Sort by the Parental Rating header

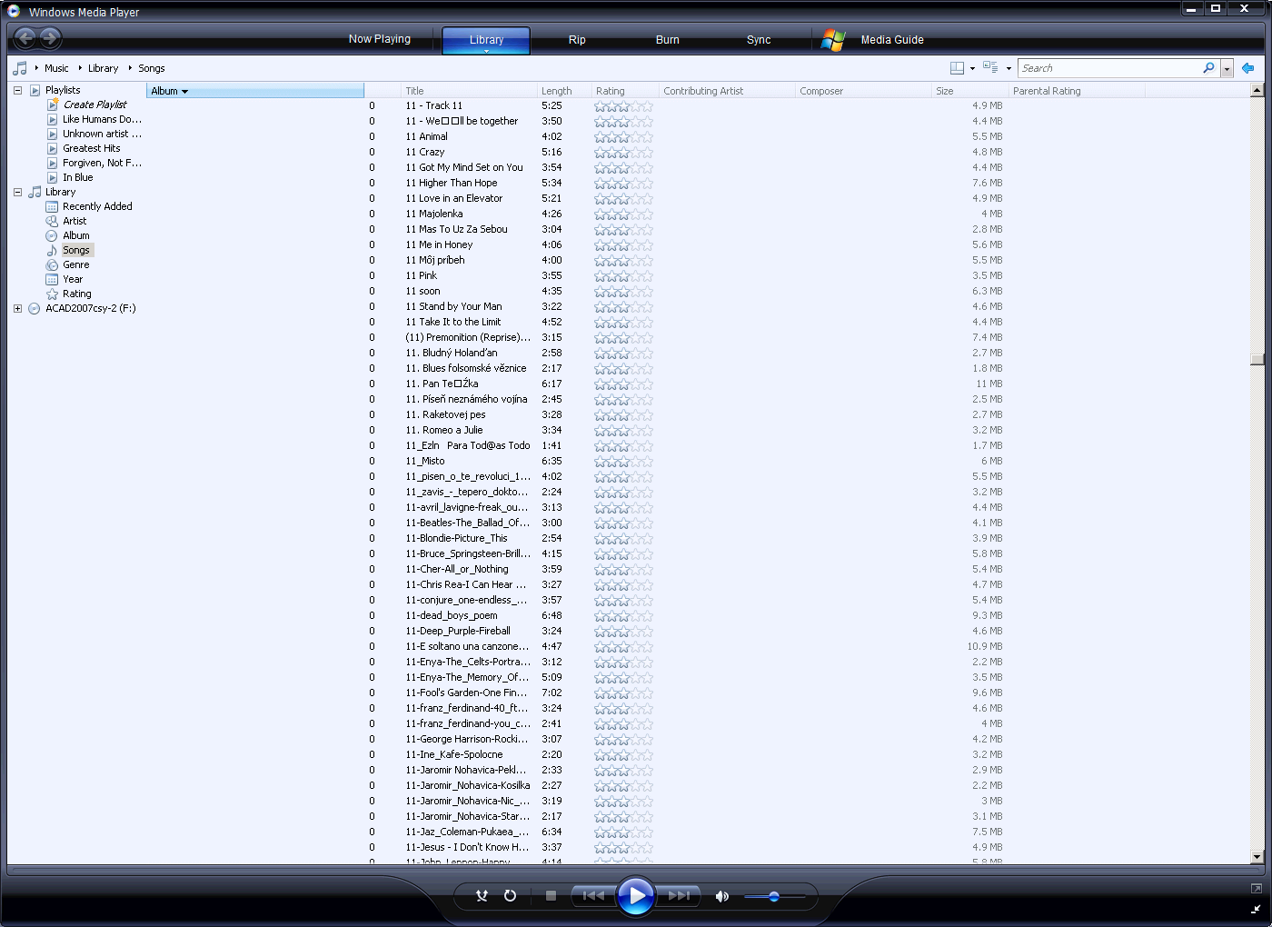(1077, 91)
